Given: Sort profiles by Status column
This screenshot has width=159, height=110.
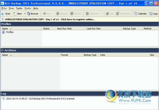Looking at the screenshot, I should pos(49,29).
